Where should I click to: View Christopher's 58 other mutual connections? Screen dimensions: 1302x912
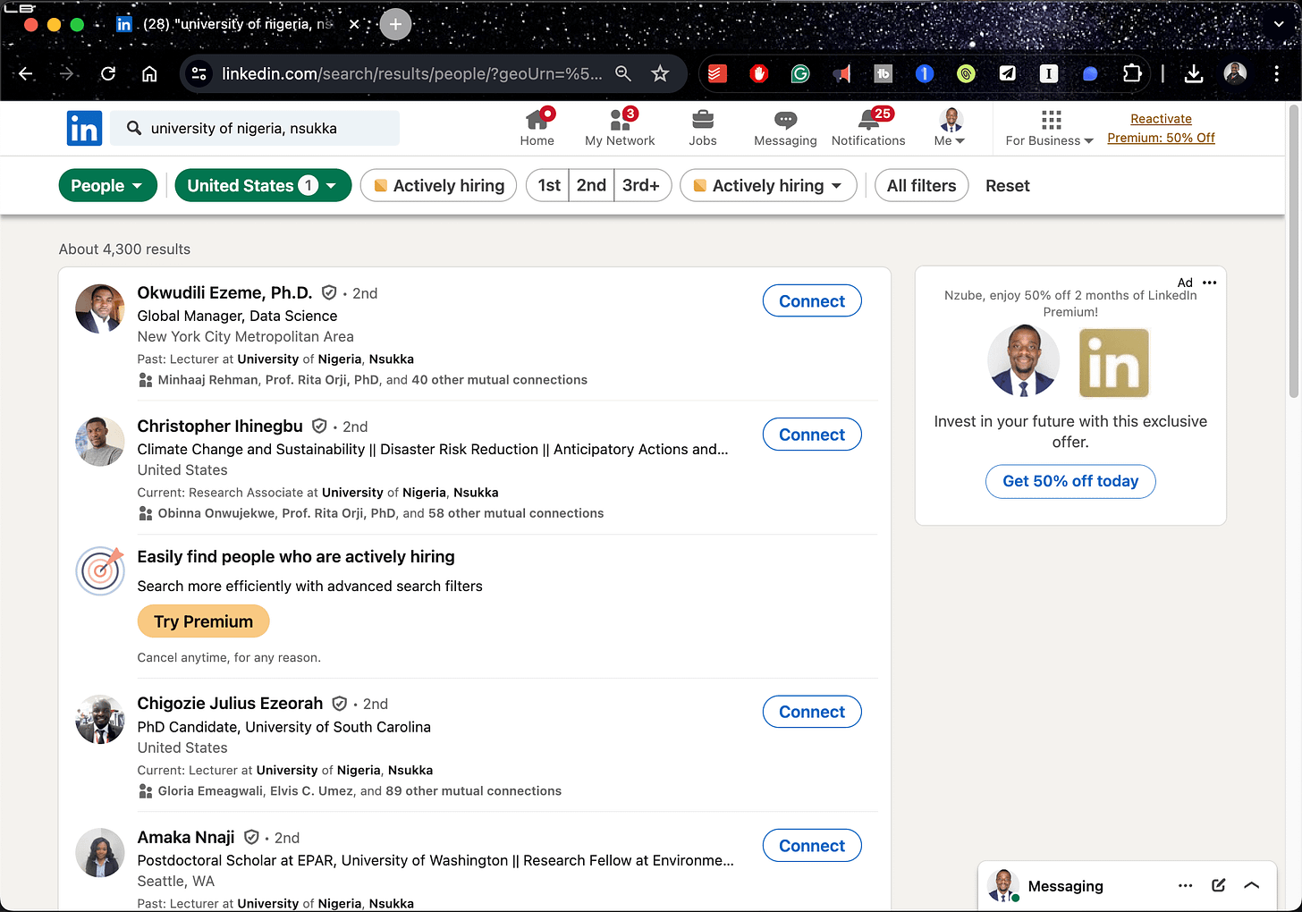(516, 513)
